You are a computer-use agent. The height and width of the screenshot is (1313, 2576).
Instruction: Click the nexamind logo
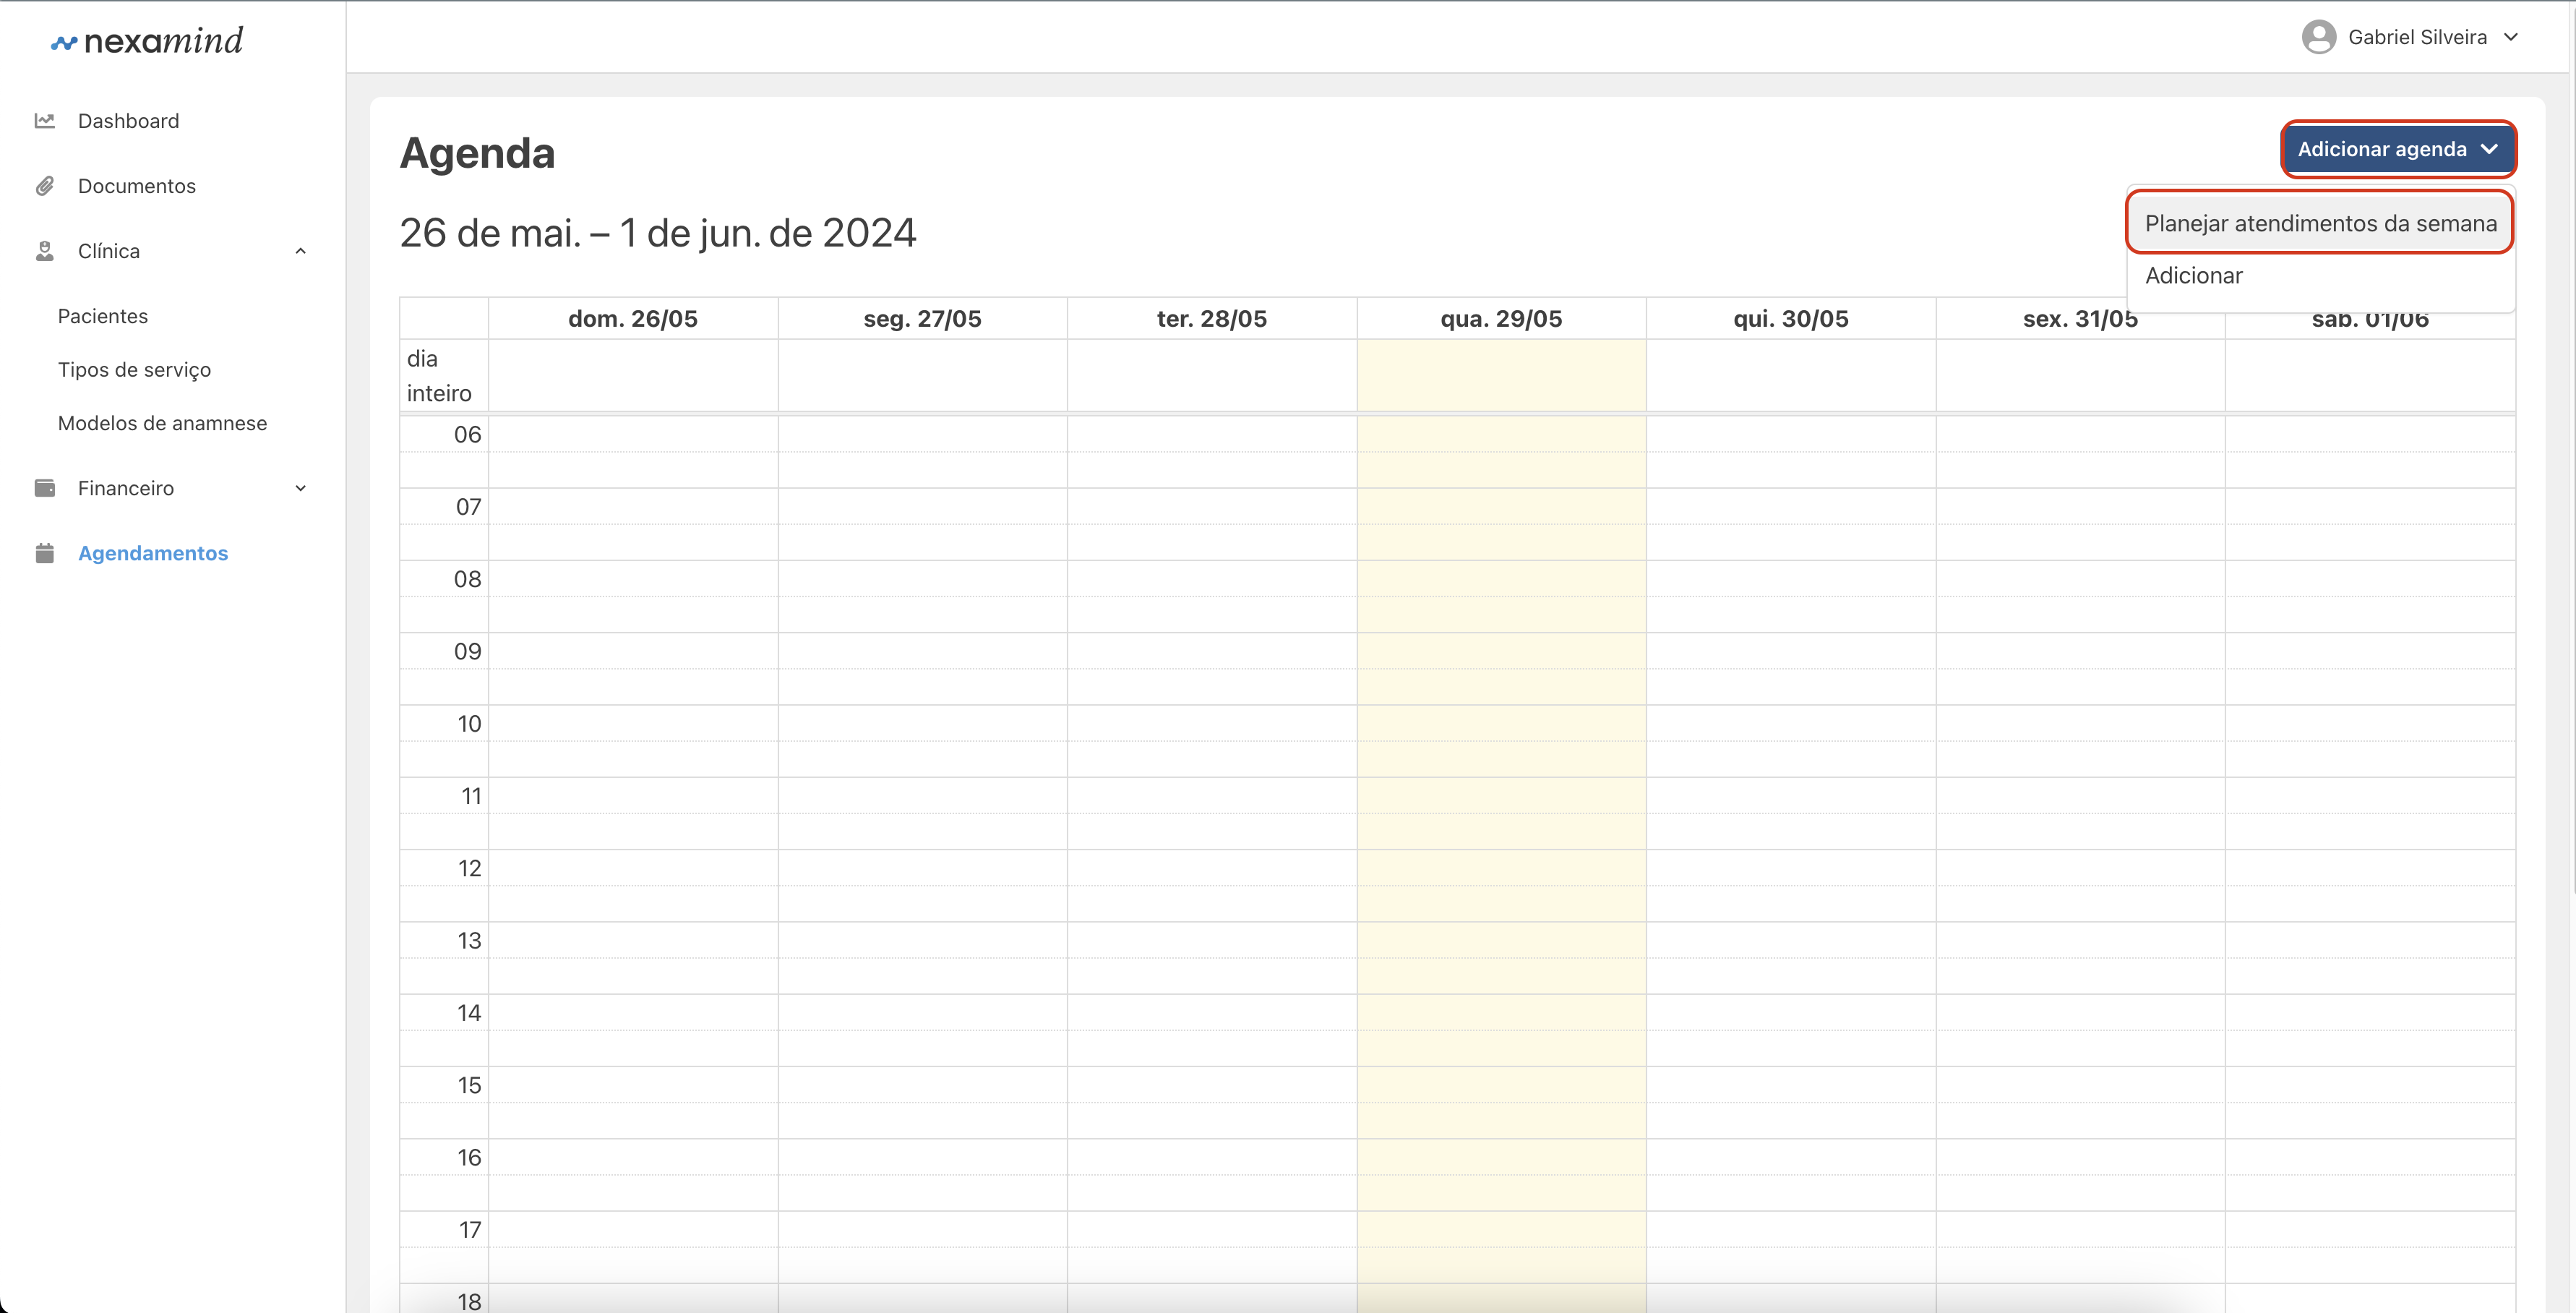pos(147,41)
